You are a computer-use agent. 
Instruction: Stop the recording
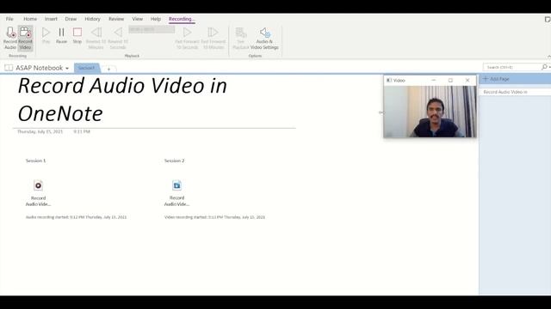[77, 36]
